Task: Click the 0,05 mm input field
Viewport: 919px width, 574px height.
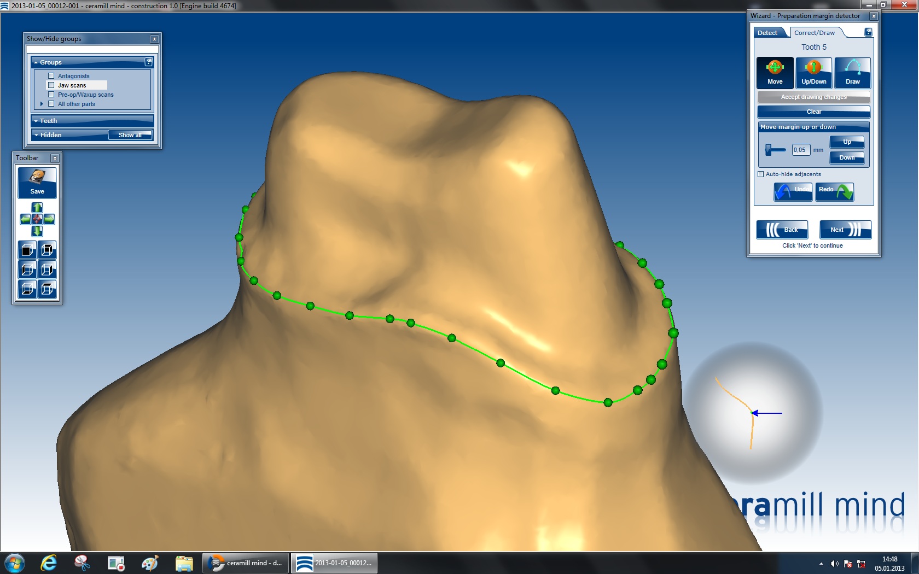Action: (801, 150)
